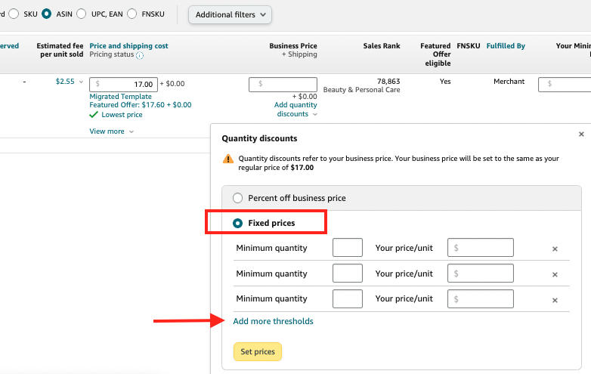Delete the third minimum quantity threshold row
The height and width of the screenshot is (374, 591).
click(x=555, y=300)
